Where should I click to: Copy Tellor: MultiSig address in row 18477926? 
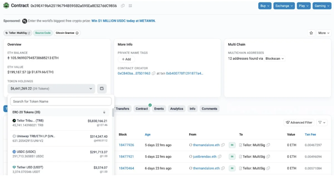pos(268,145)
